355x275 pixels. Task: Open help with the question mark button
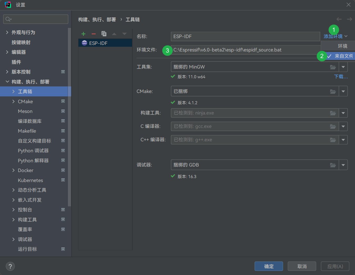pyautogui.click(x=10, y=266)
